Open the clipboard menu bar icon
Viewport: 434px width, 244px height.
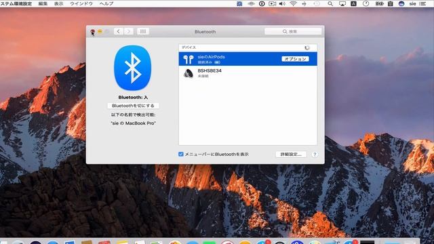tap(391, 3)
